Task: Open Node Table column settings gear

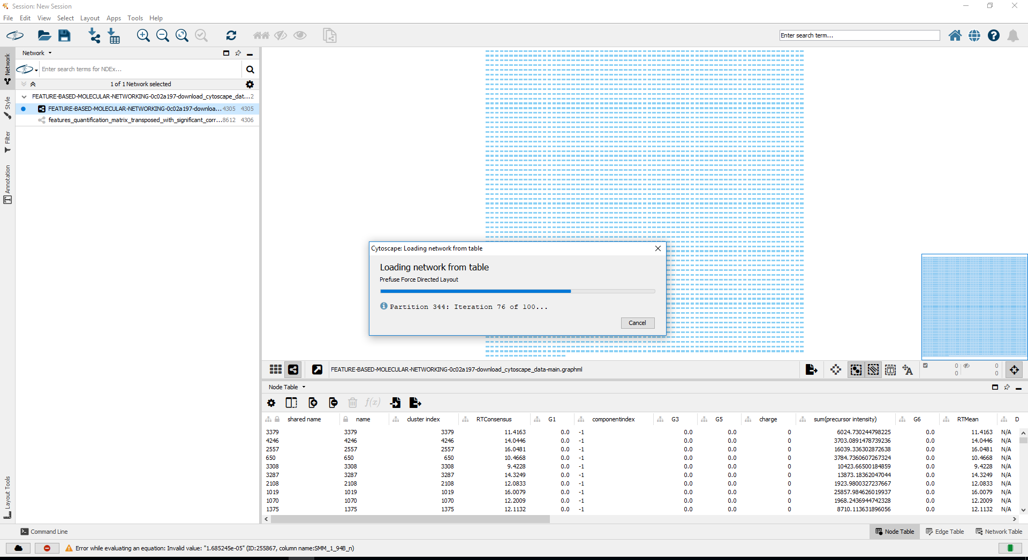Action: tap(271, 403)
